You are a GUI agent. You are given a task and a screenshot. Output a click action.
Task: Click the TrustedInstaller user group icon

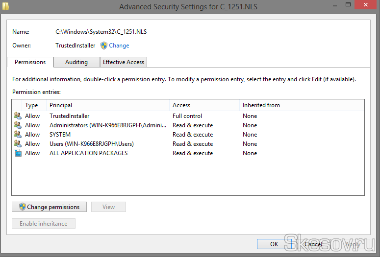click(x=18, y=116)
